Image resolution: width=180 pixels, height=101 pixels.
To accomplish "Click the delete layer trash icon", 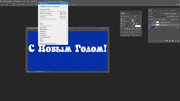I will (178, 41).
